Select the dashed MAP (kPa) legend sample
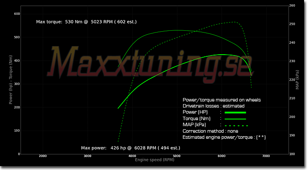Image resolution: width=308 pixels, height=170 pixels. point(236,125)
